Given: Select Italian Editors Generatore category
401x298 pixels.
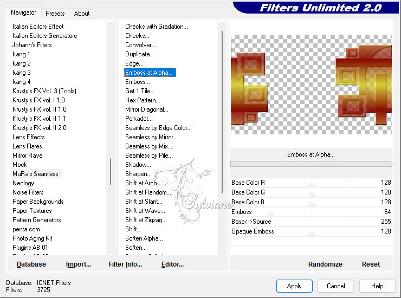Looking at the screenshot, I should [45, 36].
